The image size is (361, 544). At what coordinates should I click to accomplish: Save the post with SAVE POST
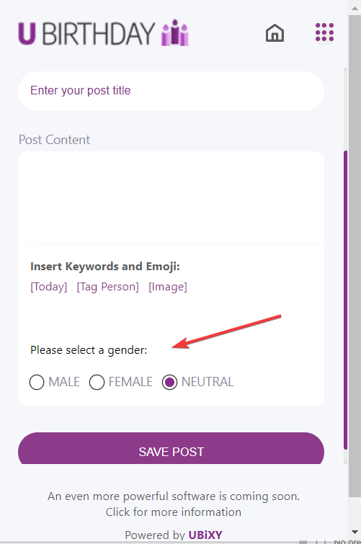[x=171, y=448]
